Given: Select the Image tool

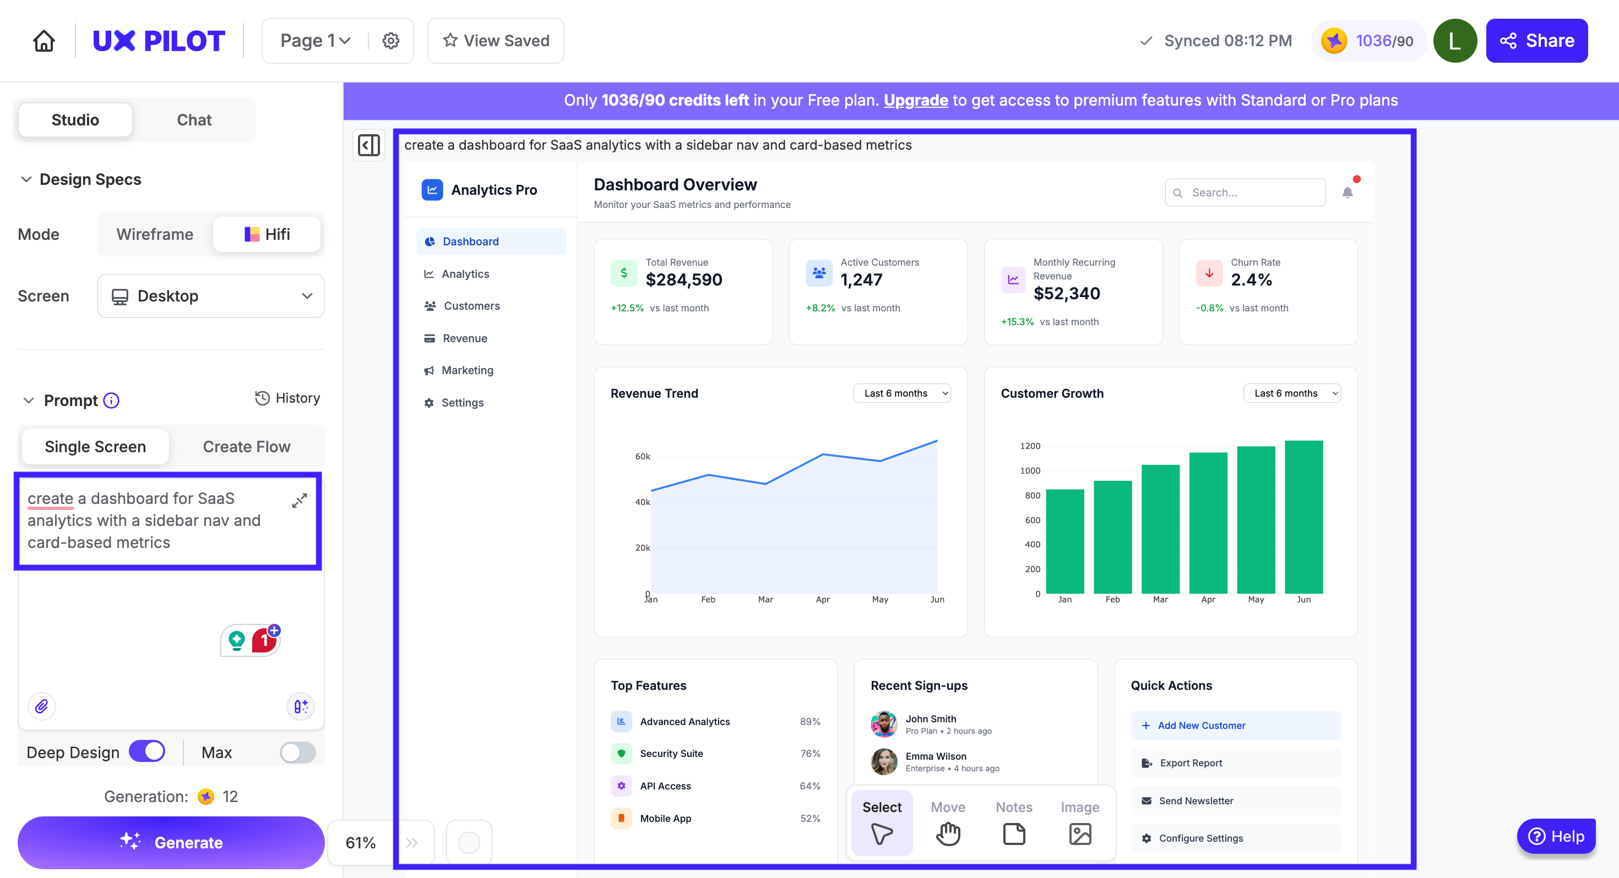Looking at the screenshot, I should 1079,823.
